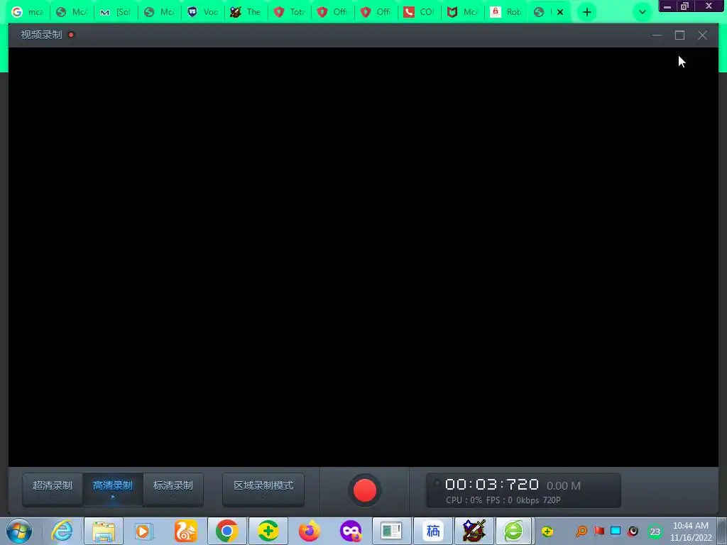Screen dimensions: 727x545
Task: Maximize the 视频录制 recorder window
Action: tap(679, 35)
